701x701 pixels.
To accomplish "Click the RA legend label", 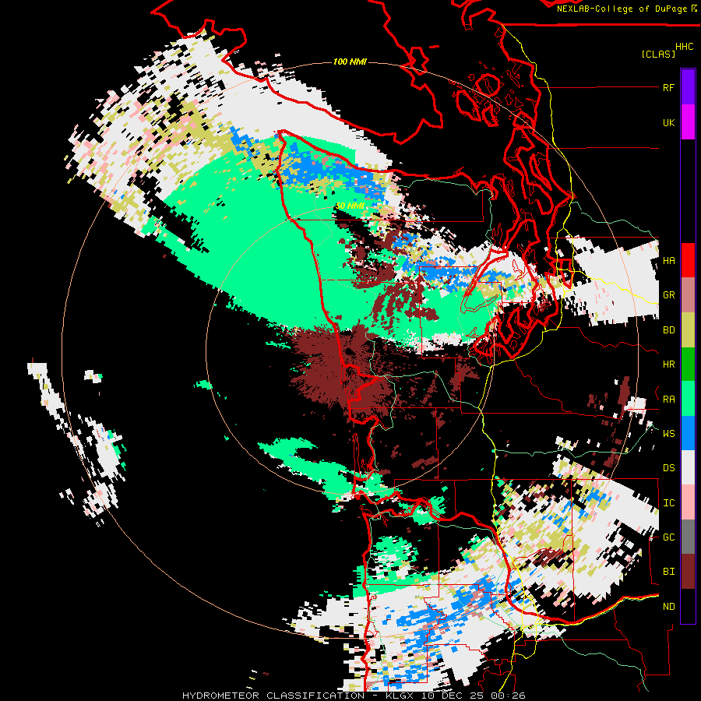I will pos(668,400).
